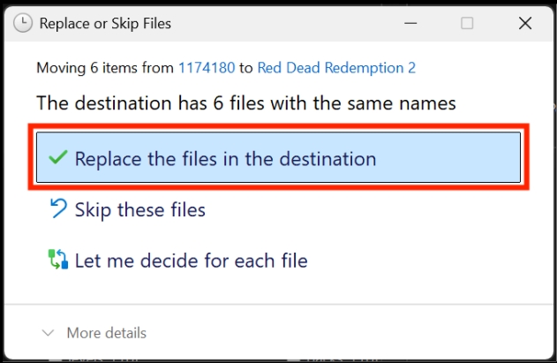Close the Replace or Skip Files dialog
This screenshot has height=363, width=557.
(x=525, y=24)
